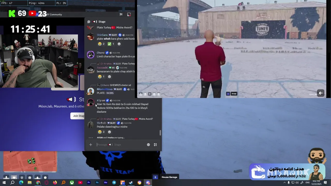This screenshot has height=186, width=331.
Task: Open the orange magnifier app in the taskbar
Action: click(63, 183)
